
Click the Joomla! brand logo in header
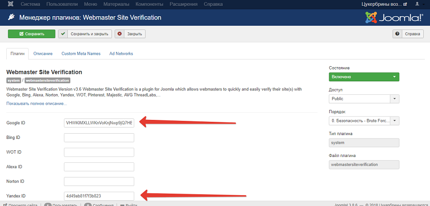(x=394, y=18)
